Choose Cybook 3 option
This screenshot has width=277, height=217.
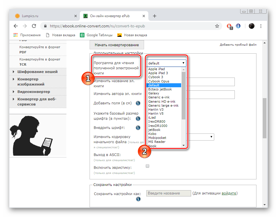164,77
